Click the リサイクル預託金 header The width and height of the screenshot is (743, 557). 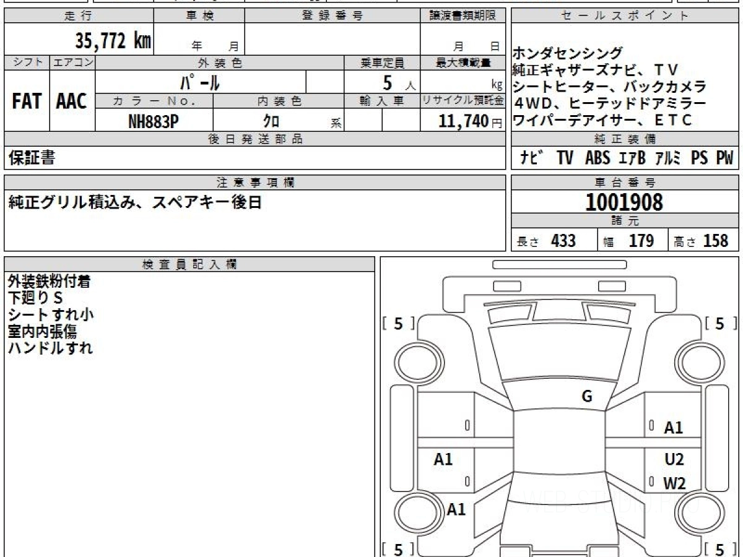(463, 100)
